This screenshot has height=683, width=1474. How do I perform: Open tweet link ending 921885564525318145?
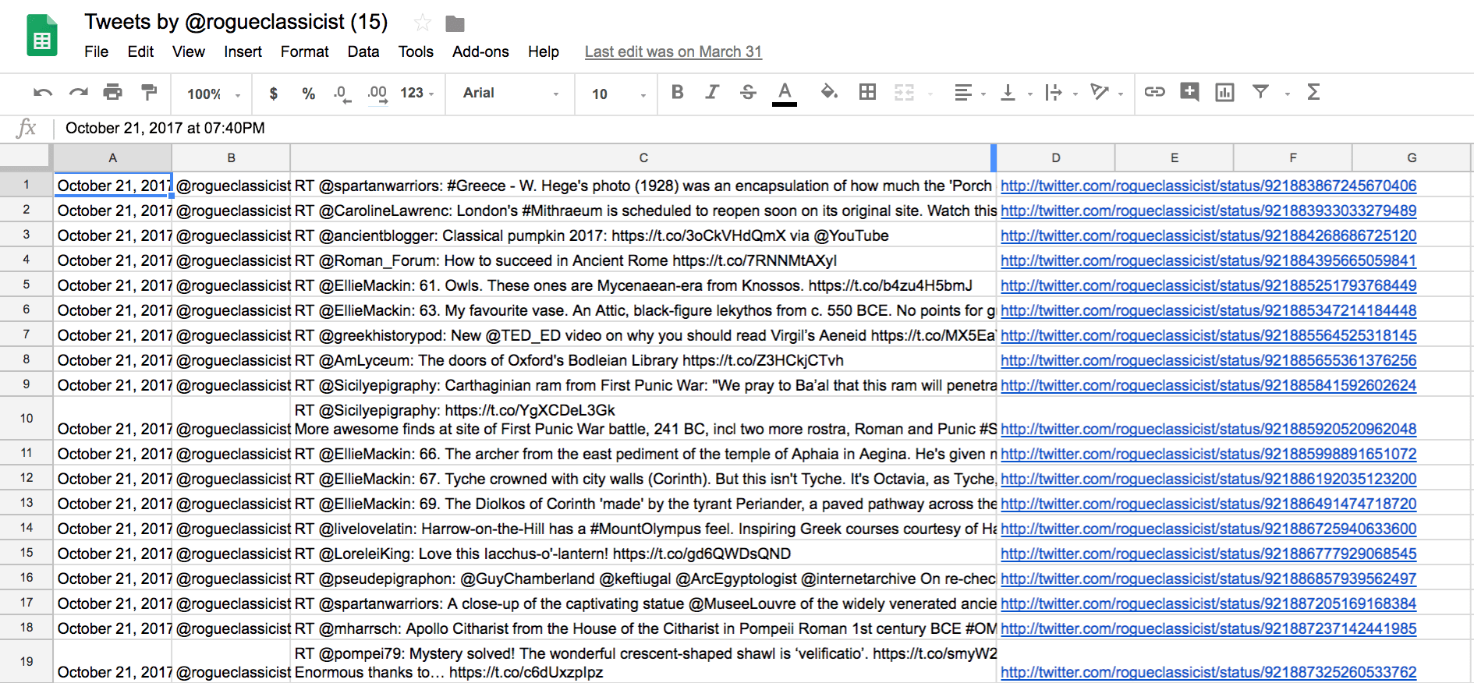pos(1208,335)
